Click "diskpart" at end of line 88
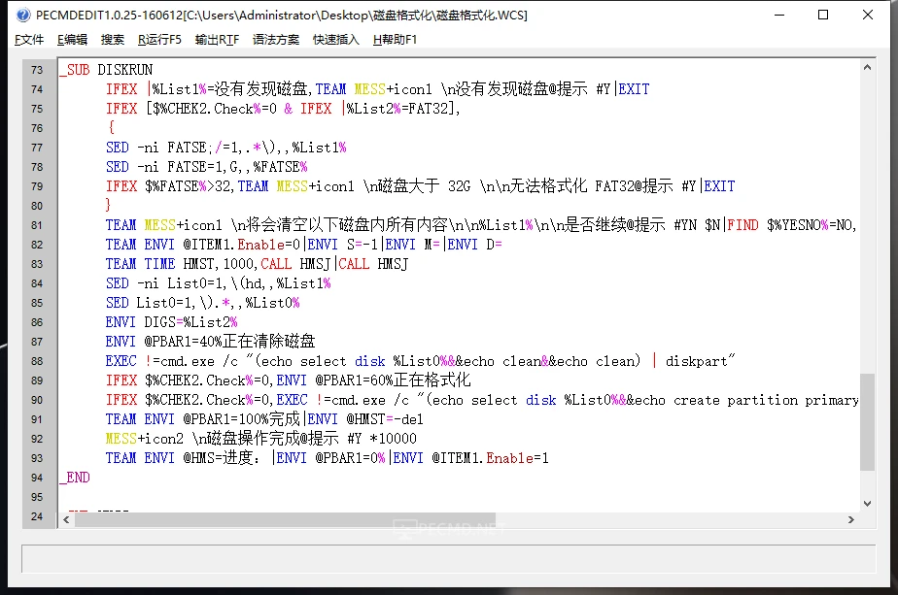The height and width of the screenshot is (595, 898). click(x=696, y=361)
